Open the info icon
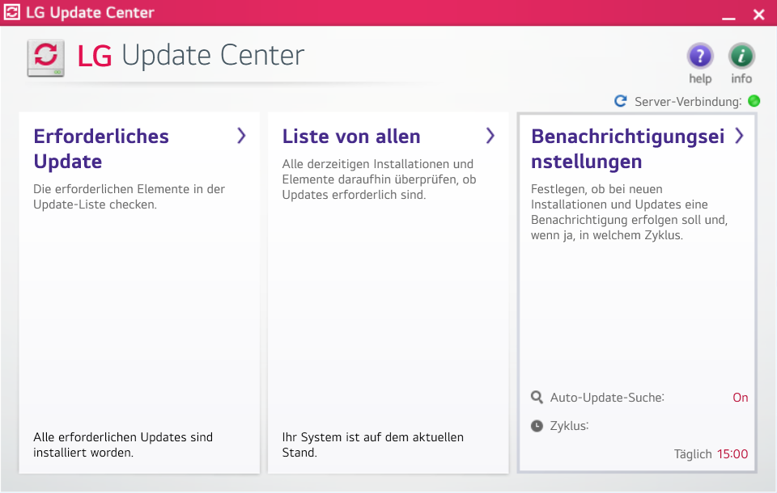 pyautogui.click(x=741, y=57)
